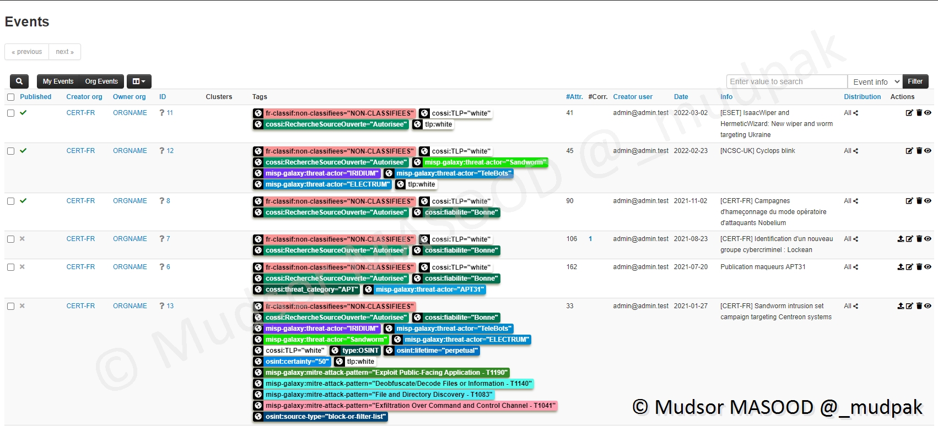938x426 pixels.
Task: Toggle the select-all checkbox in table header
Action: [11, 97]
